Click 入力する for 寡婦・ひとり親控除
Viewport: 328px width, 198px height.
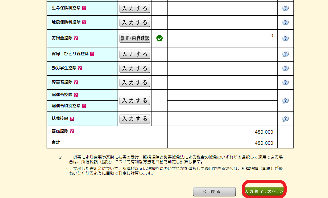pos(135,54)
